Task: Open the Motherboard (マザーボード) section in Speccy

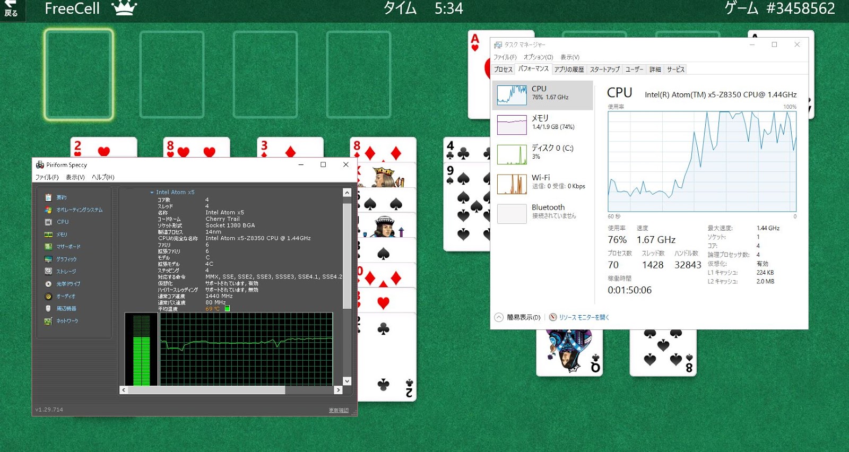Action: (x=63, y=247)
